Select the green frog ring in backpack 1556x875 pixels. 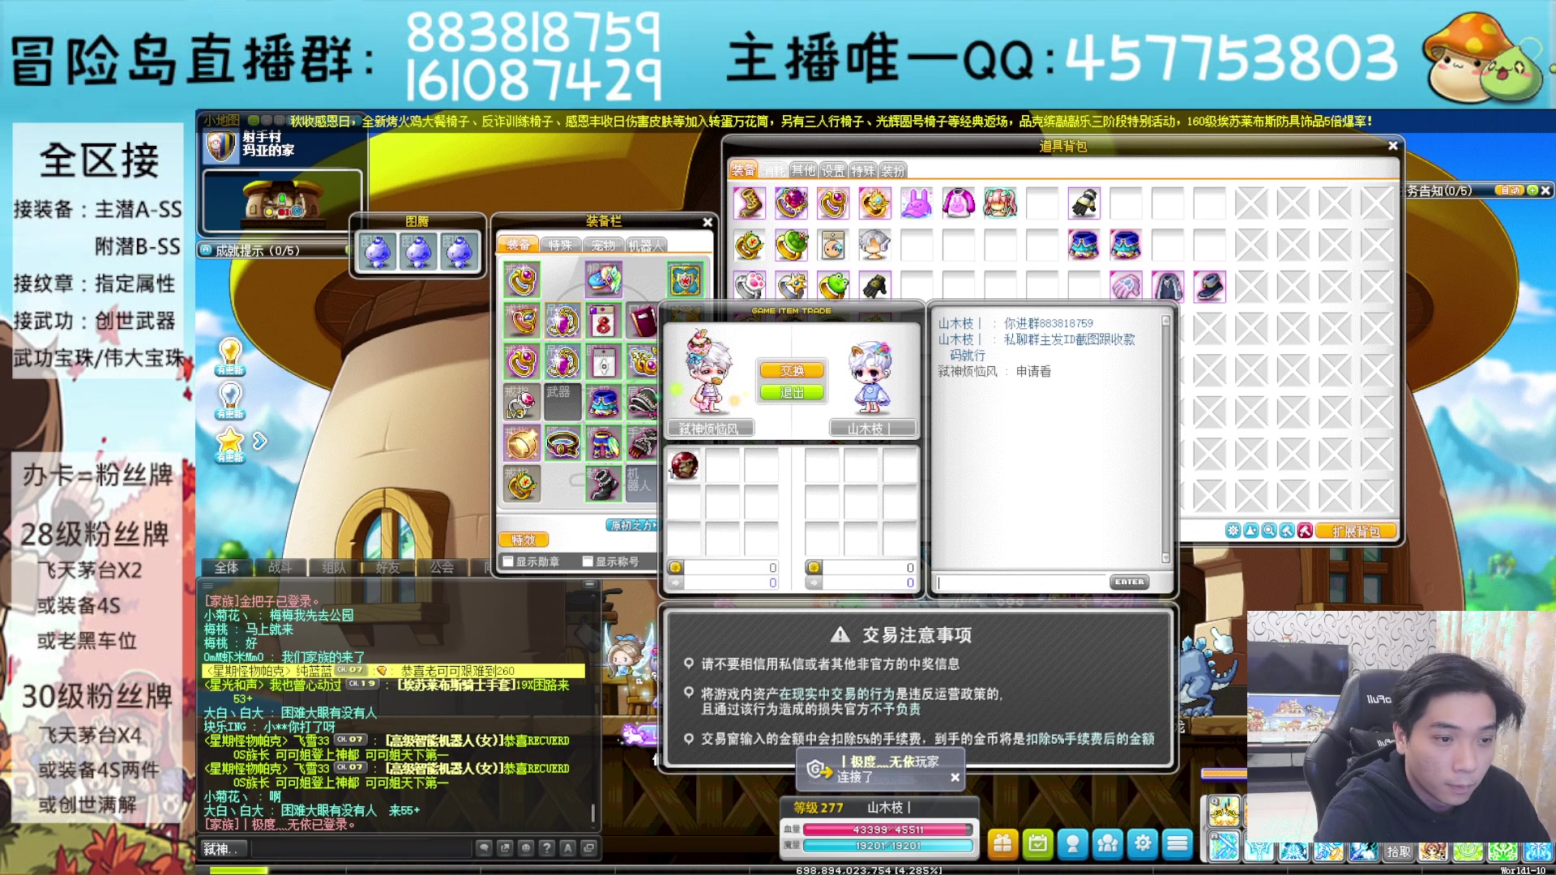(x=833, y=286)
